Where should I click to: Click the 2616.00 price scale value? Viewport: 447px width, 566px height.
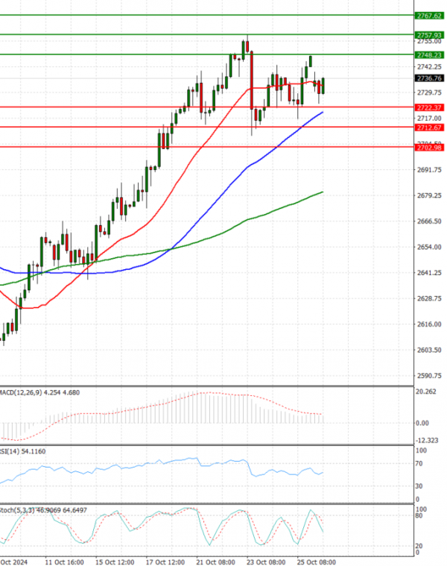[x=429, y=324]
